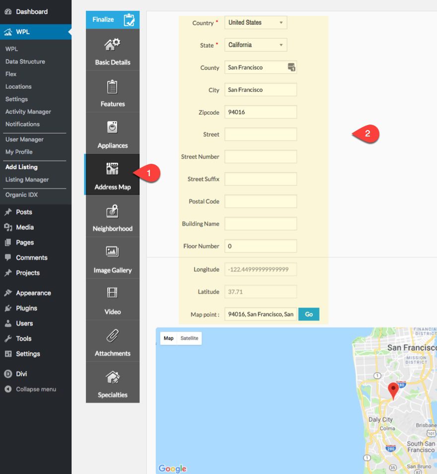The image size is (437, 474).
Task: Open the Features clipboard icon
Action: 112,85
